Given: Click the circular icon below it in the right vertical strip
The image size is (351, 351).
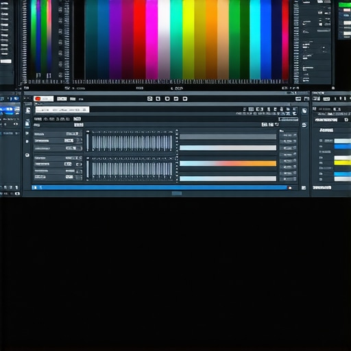Looking at the screenshot, I should (304, 125).
